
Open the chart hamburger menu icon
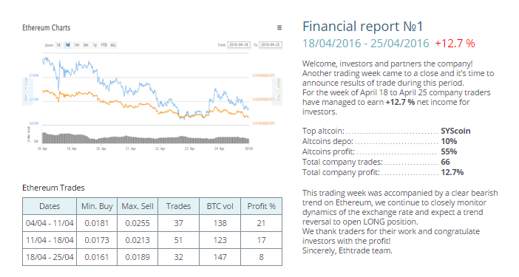click(279, 28)
